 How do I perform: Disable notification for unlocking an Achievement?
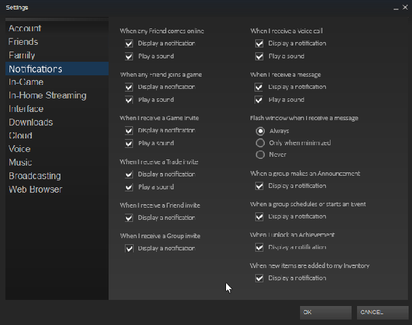[259, 248]
